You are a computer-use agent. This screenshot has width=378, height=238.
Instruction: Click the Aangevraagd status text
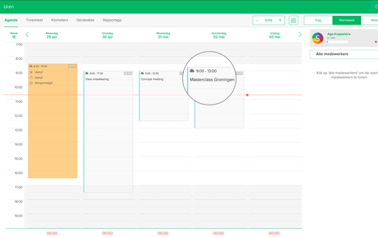(x=43, y=83)
